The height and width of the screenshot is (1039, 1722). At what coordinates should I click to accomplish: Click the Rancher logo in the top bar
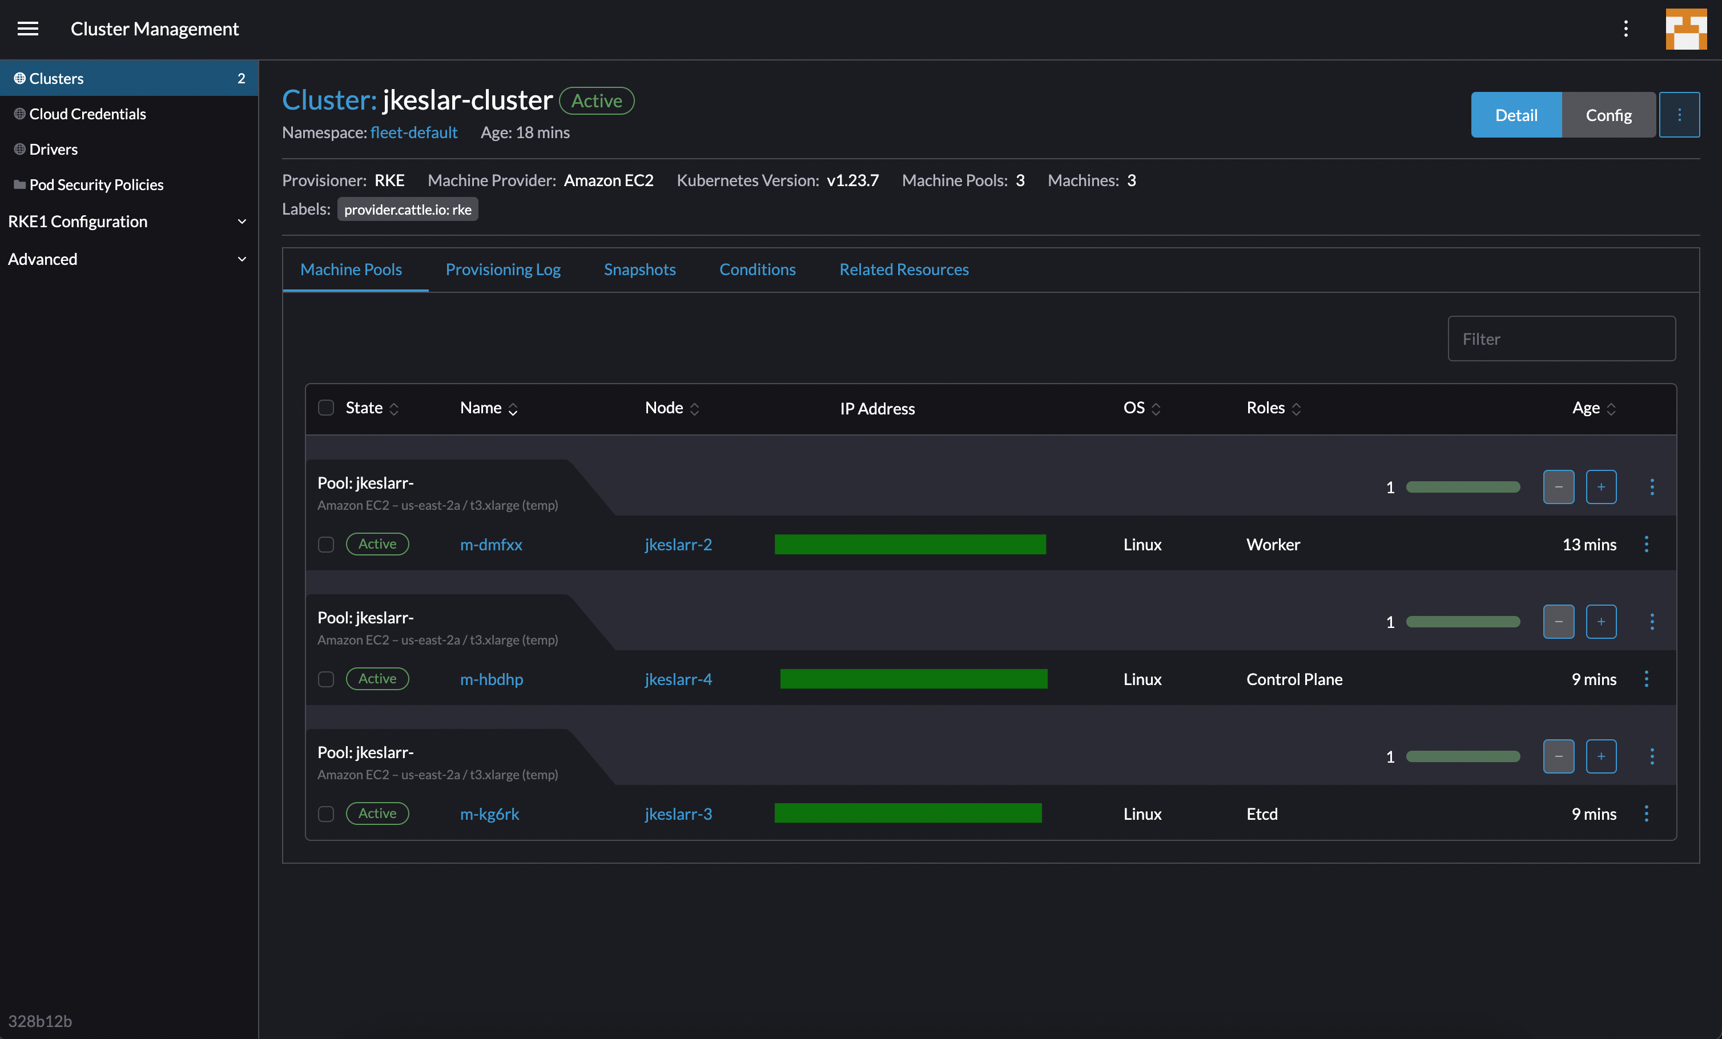[1685, 29]
